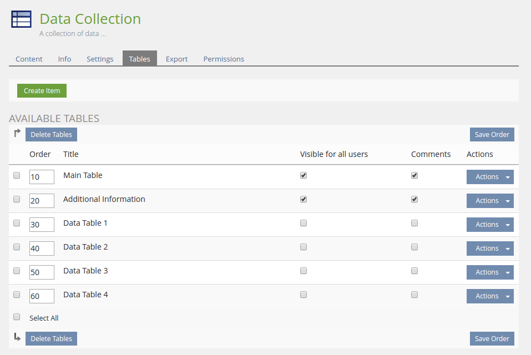Viewport: 531px width, 355px height.
Task: Select the Data Table 3 row checkbox
Action: tap(17, 271)
